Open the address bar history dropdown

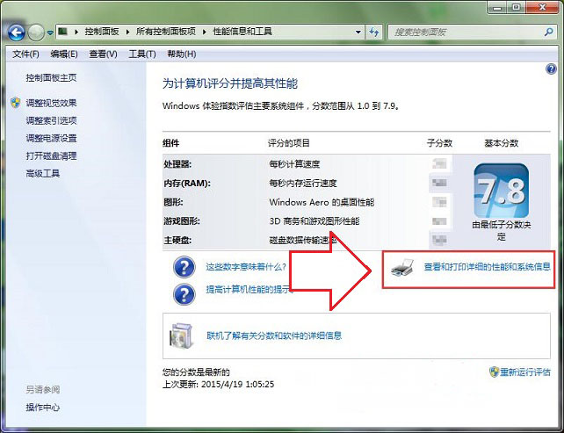tap(358, 32)
